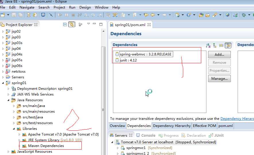The height and width of the screenshot is (155, 254).
Task: Click the Resume debug icon
Action: pyautogui.click(x=60, y=15)
